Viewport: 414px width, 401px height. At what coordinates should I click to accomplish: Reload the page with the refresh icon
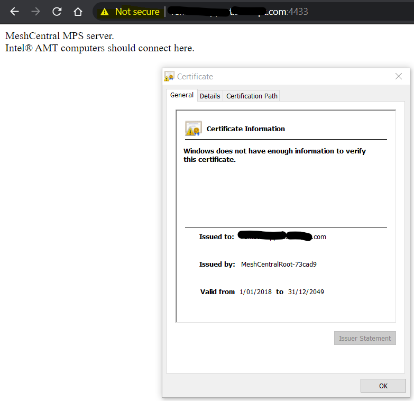(x=57, y=12)
